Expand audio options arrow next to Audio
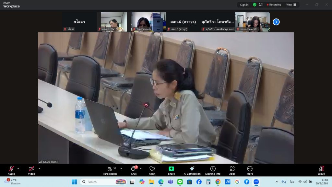Image resolution: width=332 pixels, height=187 pixels. click(18, 168)
